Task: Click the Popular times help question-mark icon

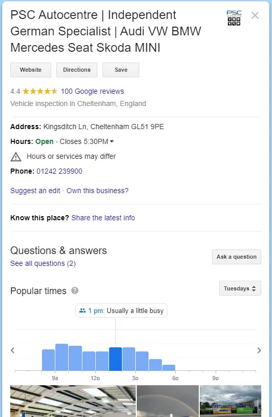Action: click(x=75, y=290)
